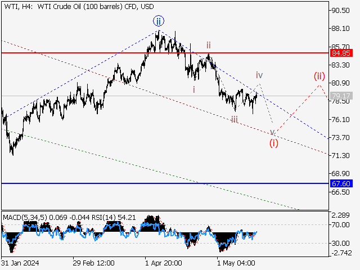
Task: Click the 73.70 price axis value
Action: pos(341,137)
